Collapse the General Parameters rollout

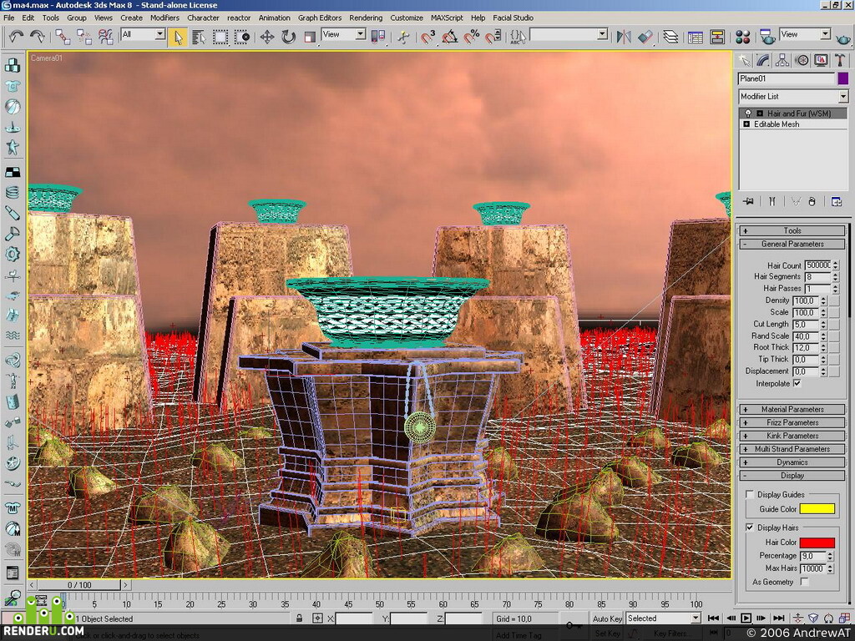pos(792,245)
